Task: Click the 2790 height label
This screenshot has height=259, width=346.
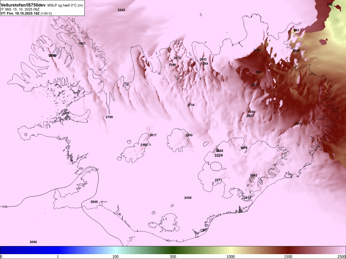Action: (x=109, y=117)
